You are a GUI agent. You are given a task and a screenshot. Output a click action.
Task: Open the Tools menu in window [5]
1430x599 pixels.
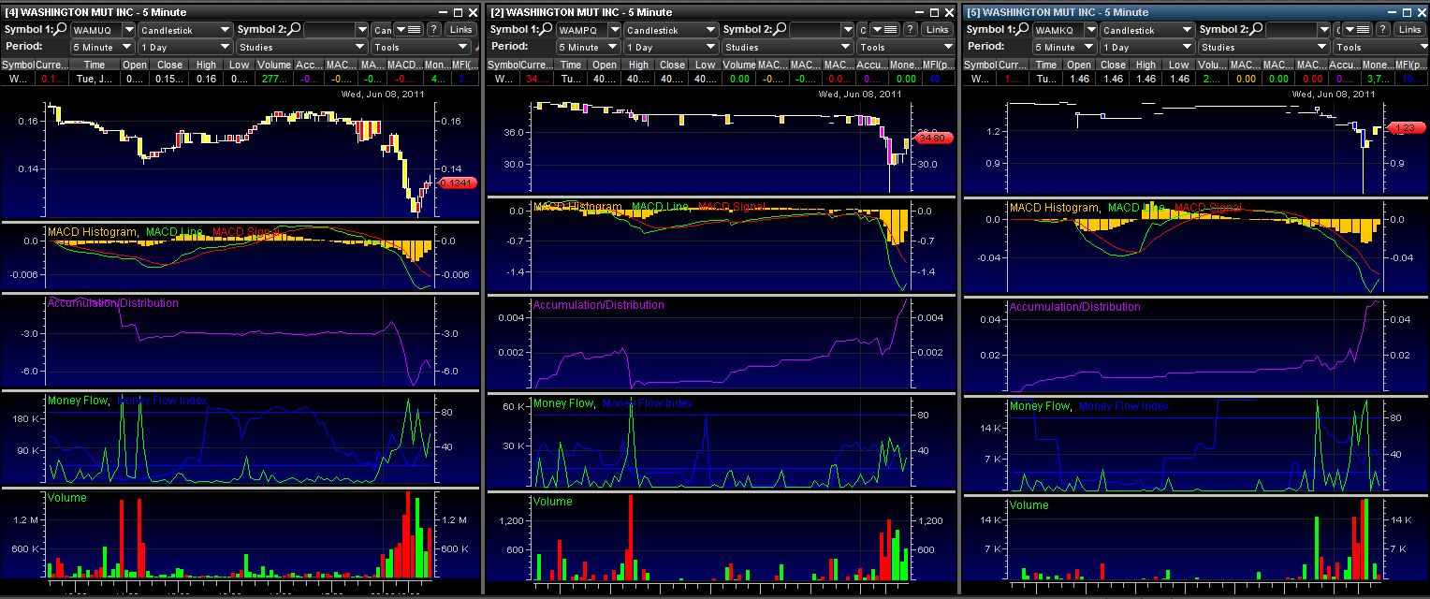[1380, 47]
